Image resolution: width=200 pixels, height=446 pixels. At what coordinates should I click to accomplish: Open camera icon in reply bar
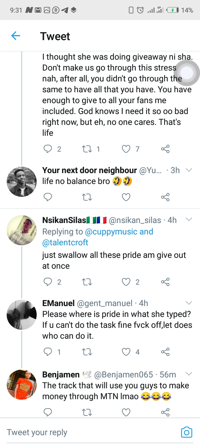[186, 432]
